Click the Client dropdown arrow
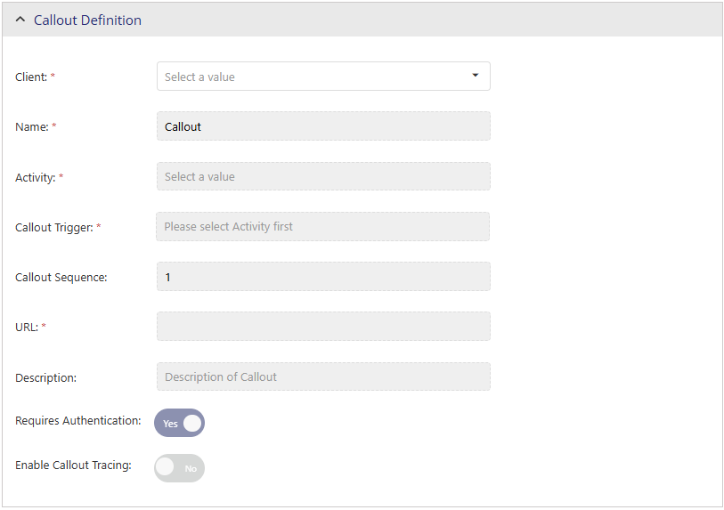 click(x=475, y=76)
